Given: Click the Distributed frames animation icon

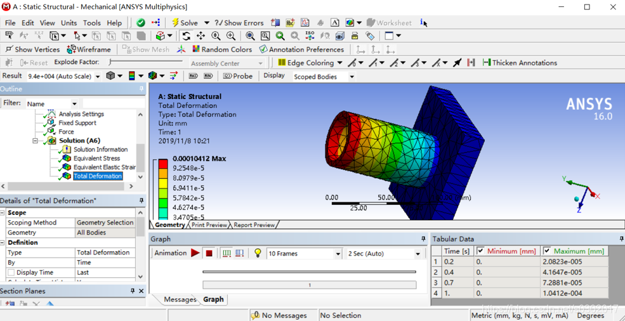Looking at the screenshot, I should point(227,253).
